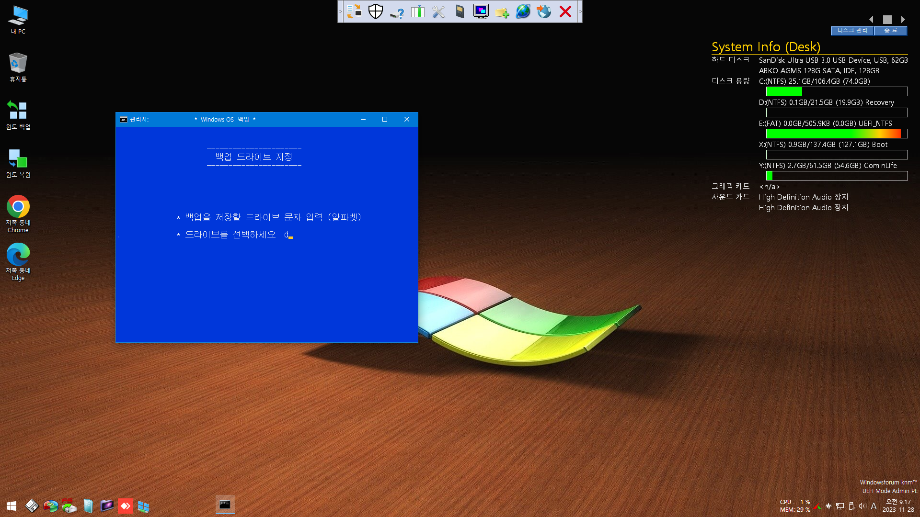Click the console window title bar icon
This screenshot has height=517, width=920.
[x=124, y=120]
